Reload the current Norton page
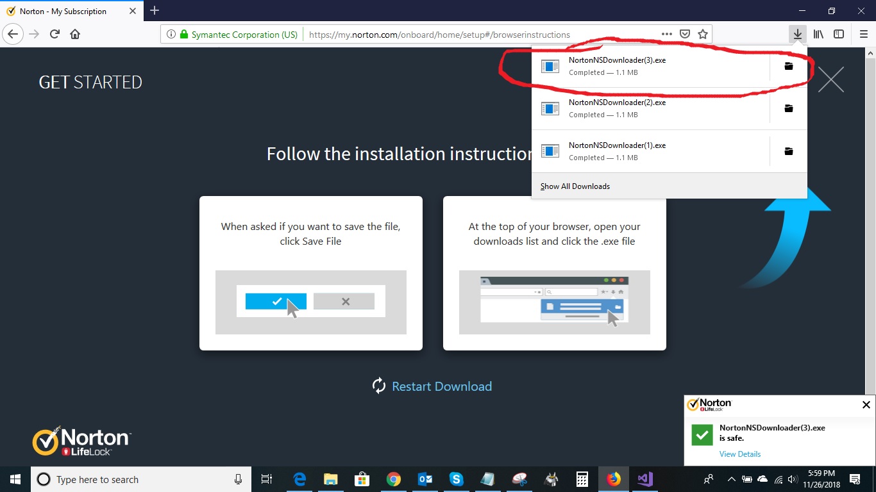This screenshot has height=492, width=876. pyautogui.click(x=55, y=34)
